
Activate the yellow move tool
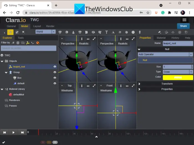tap(11, 32)
